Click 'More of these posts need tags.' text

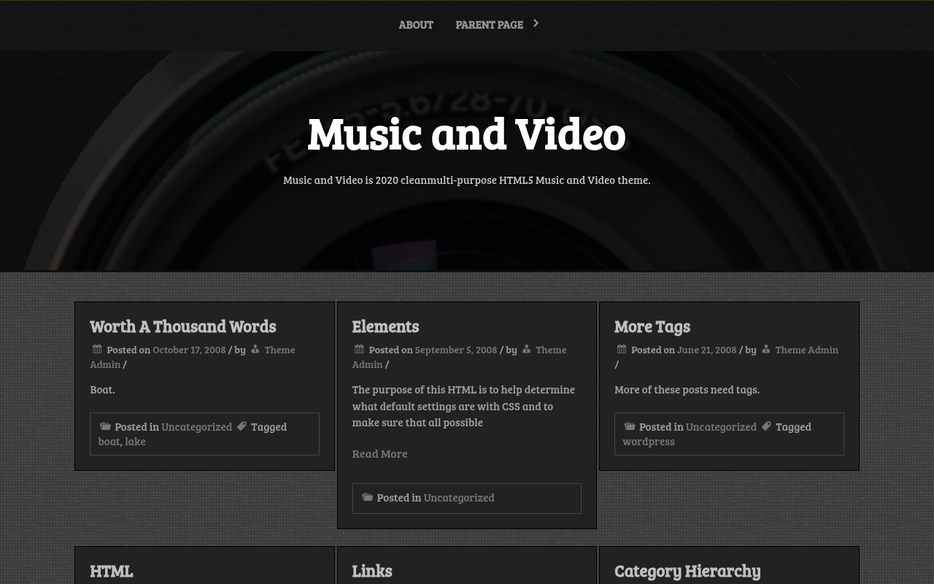pyautogui.click(x=687, y=389)
